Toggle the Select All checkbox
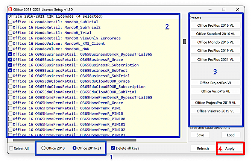252x162 pixels. click(11, 148)
